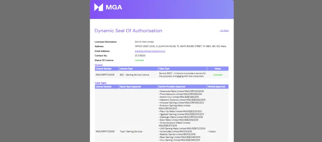322x142 pixels.
Task: Click the Status column header in Licenses table
Action: (x=218, y=69)
